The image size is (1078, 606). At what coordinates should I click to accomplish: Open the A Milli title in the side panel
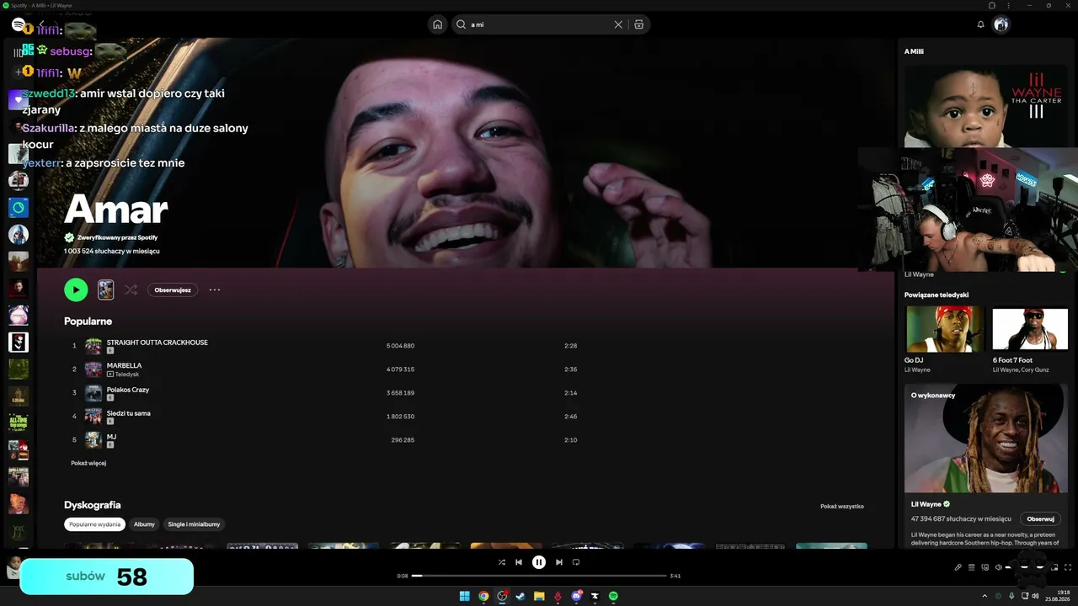[x=914, y=51]
